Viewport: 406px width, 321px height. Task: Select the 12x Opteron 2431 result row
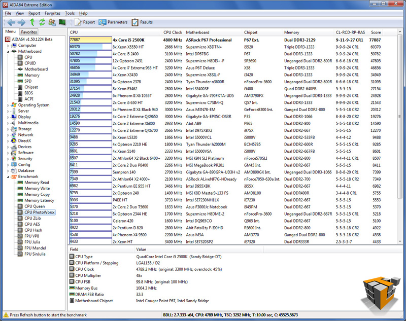tap(225, 61)
